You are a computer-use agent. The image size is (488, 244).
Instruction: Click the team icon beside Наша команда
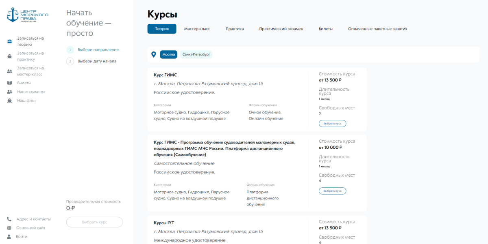[9, 92]
